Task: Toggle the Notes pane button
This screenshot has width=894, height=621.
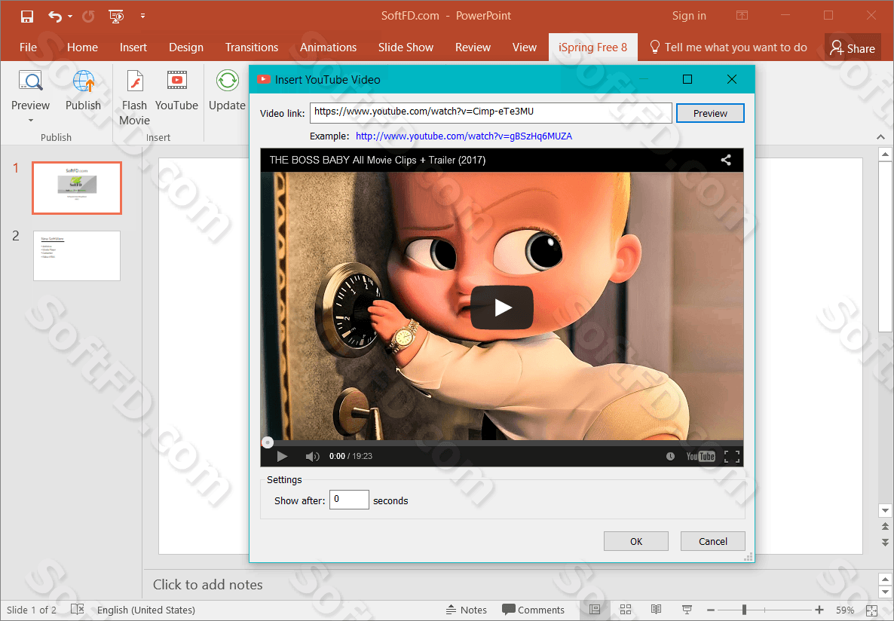Action: 467,610
